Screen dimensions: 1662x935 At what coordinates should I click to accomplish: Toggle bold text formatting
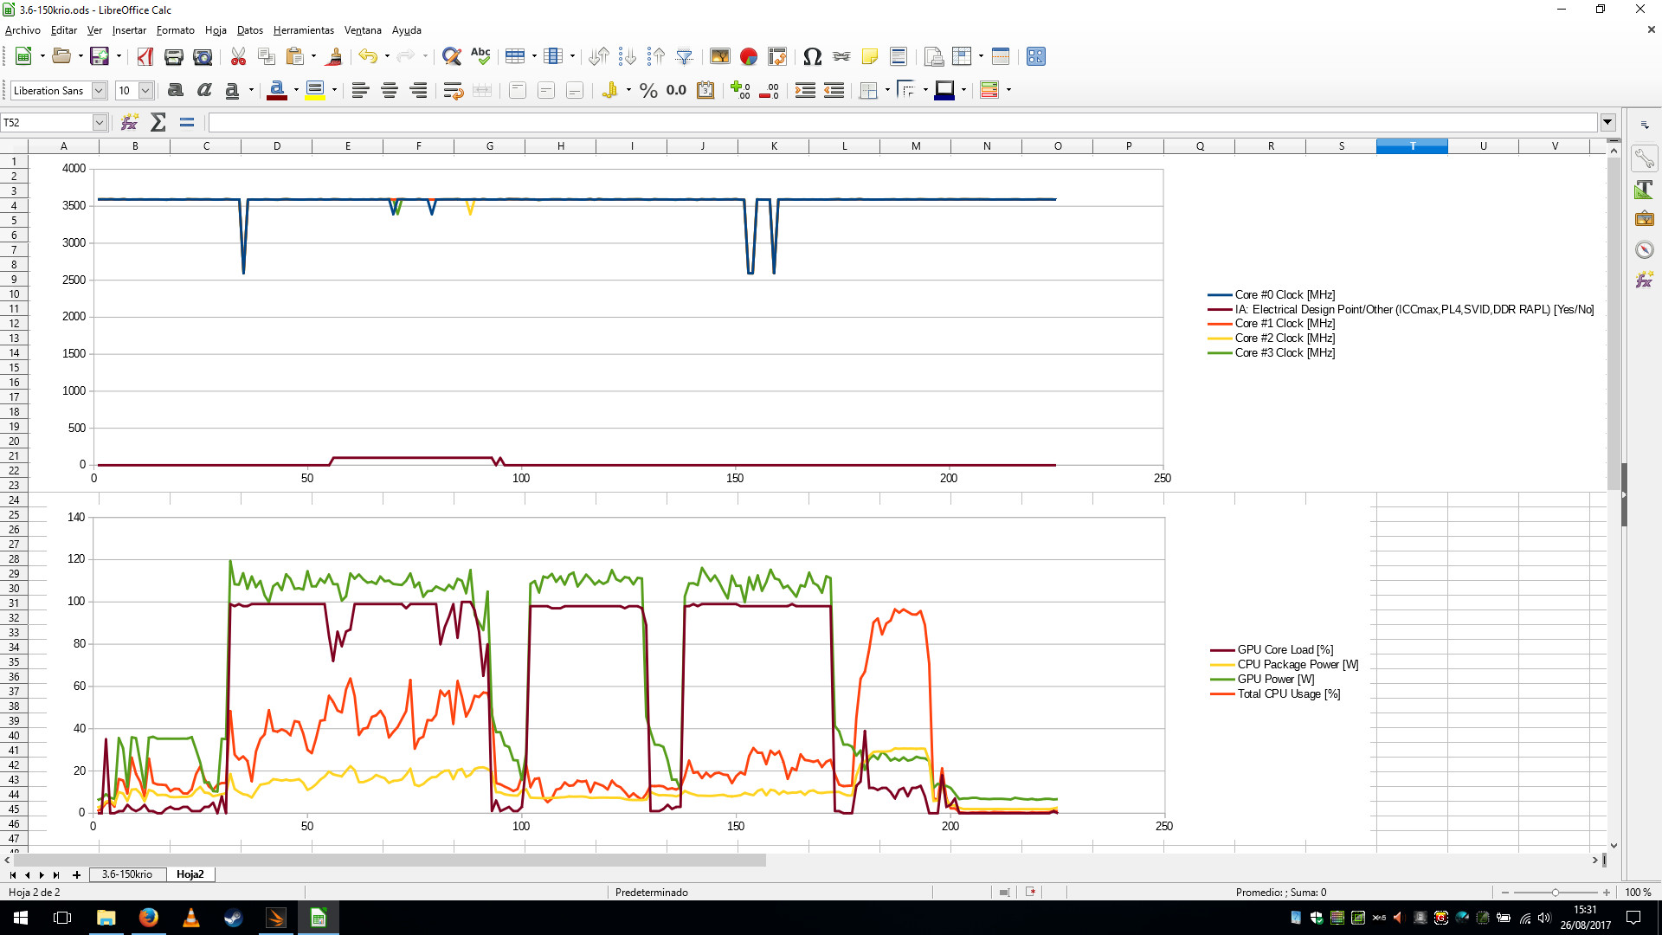(176, 90)
